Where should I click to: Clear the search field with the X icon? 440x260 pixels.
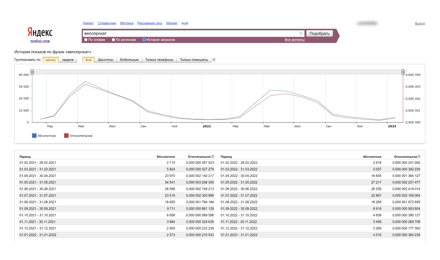(x=301, y=33)
